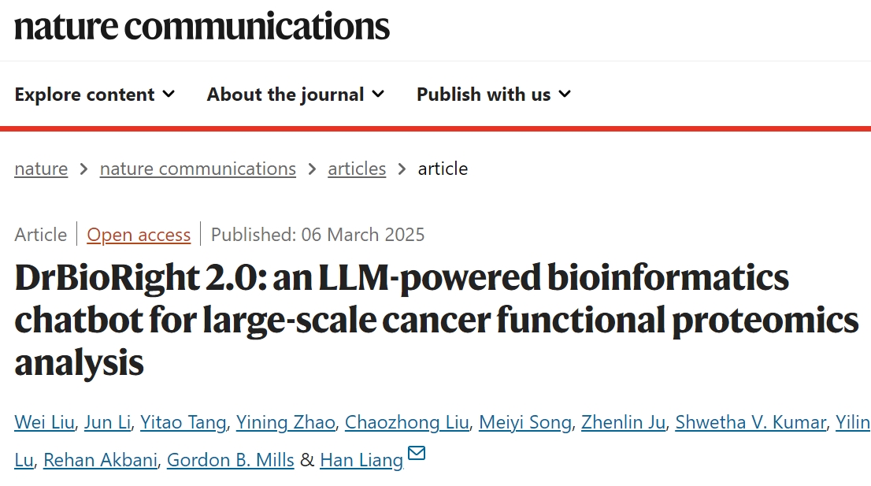Viewport: 871px width, 486px height.
Task: Click author Yining Zhao
Action: click(x=287, y=423)
